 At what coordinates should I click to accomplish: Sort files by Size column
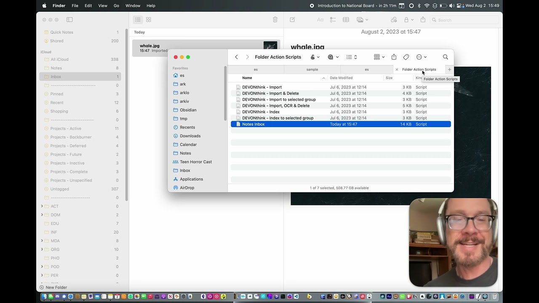tap(389, 78)
